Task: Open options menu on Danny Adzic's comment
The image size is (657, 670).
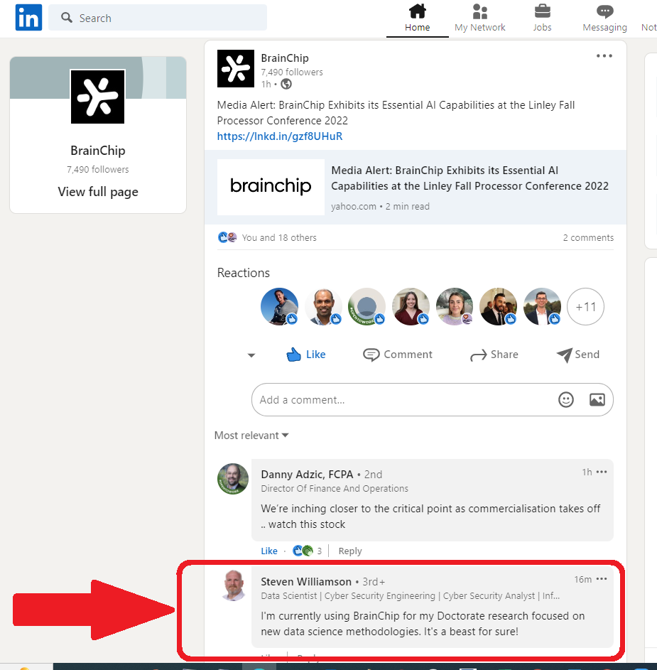Action: click(x=602, y=472)
